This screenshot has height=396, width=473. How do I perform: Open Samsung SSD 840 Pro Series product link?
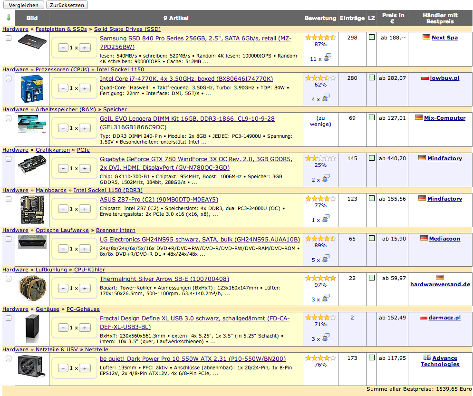tap(195, 42)
